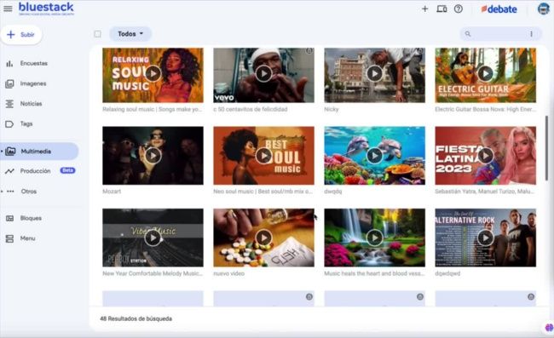Expand the Otros sidebar item
The image size is (554, 338).
point(28,192)
